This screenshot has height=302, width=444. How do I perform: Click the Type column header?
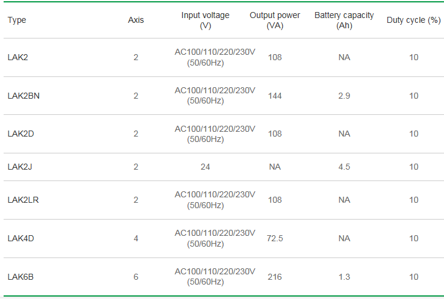[x=17, y=20]
